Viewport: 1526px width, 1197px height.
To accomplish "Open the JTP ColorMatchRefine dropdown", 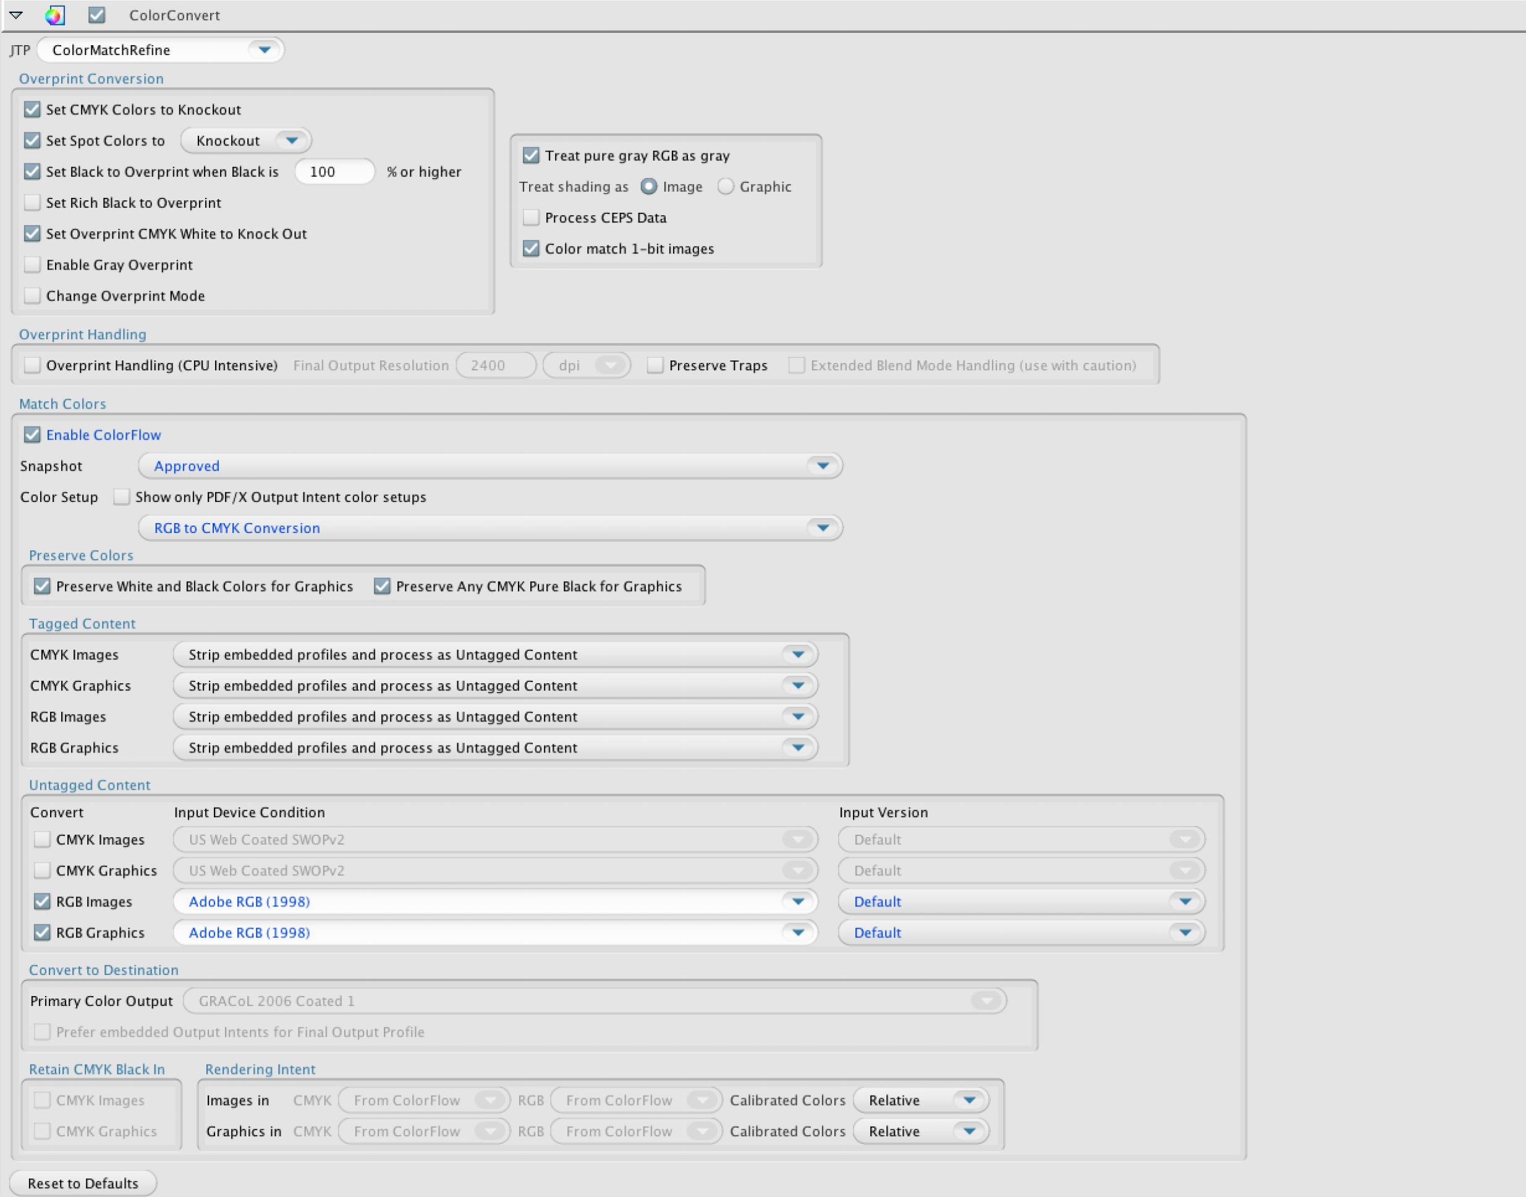I will pos(161,49).
